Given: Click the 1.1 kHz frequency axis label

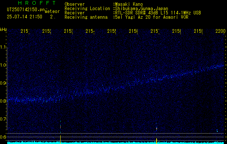Looking at the screenshot, I should coord(3,47).
